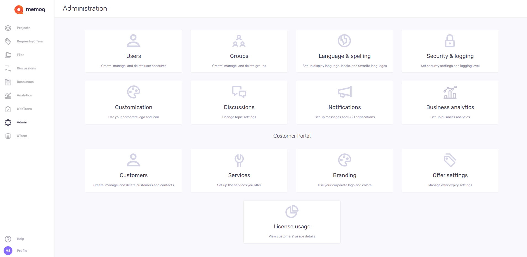Screen dimensions: 527x257
Task: Click 'Use your corporate logo and icon' text
Action: [x=134, y=117]
